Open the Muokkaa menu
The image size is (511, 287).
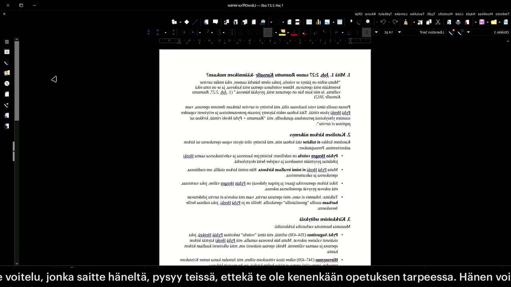(x=485, y=14)
